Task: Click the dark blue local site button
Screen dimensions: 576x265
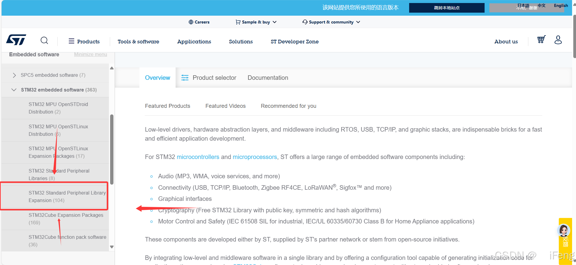Action: click(447, 8)
